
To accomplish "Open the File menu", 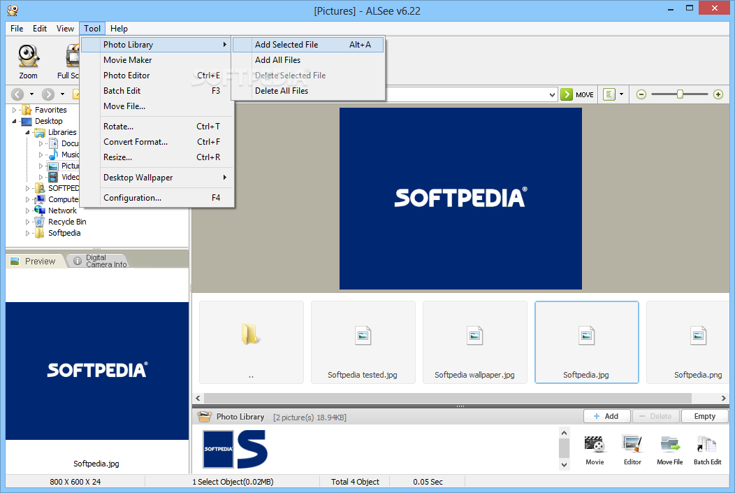I will tap(17, 29).
